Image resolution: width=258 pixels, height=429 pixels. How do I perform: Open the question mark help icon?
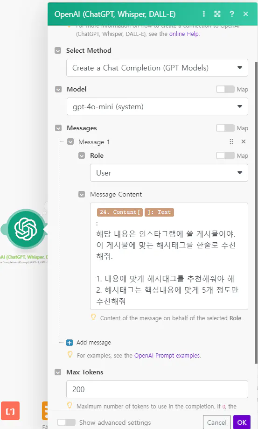(232, 14)
